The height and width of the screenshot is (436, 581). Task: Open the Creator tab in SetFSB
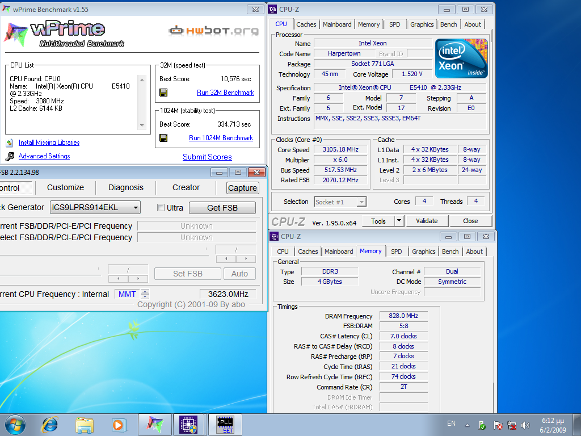186,187
